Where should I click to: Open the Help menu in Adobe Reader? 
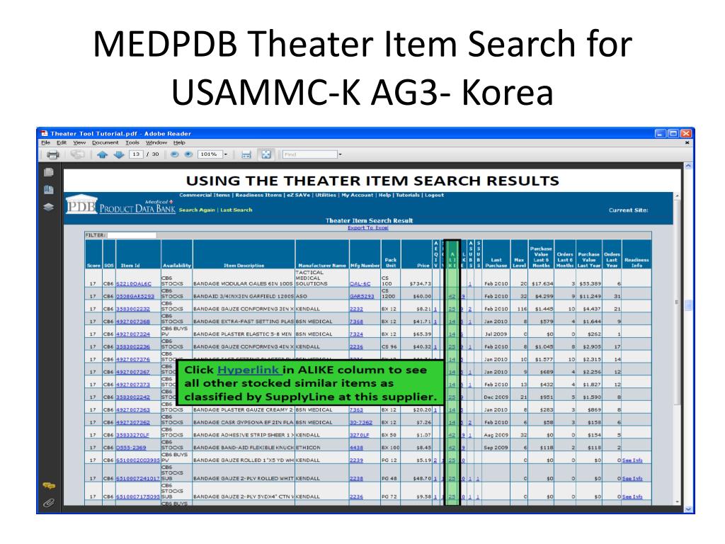pos(179,142)
